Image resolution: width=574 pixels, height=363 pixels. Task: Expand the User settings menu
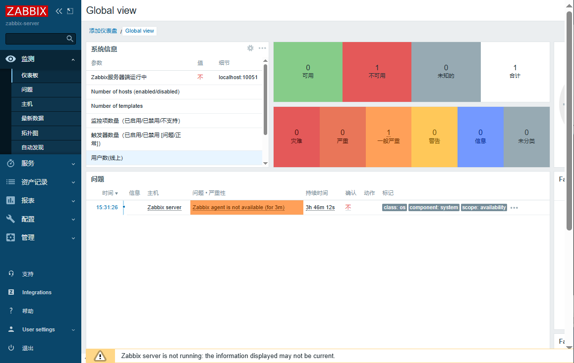(x=73, y=330)
